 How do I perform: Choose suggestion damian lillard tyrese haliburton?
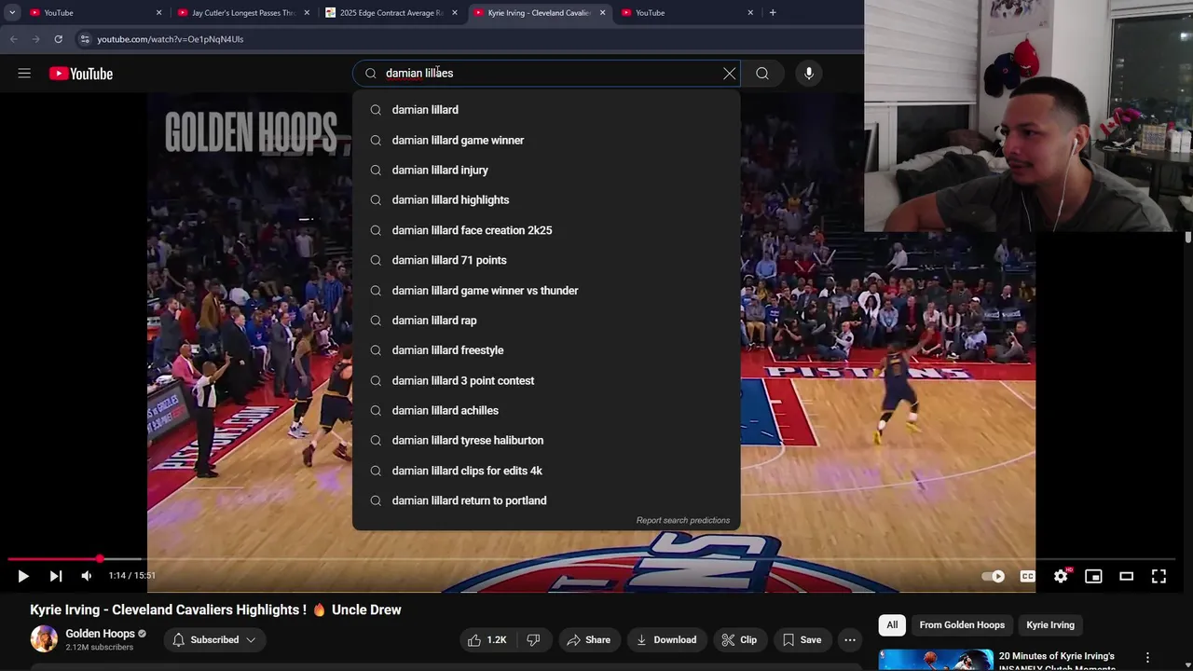tap(546, 441)
